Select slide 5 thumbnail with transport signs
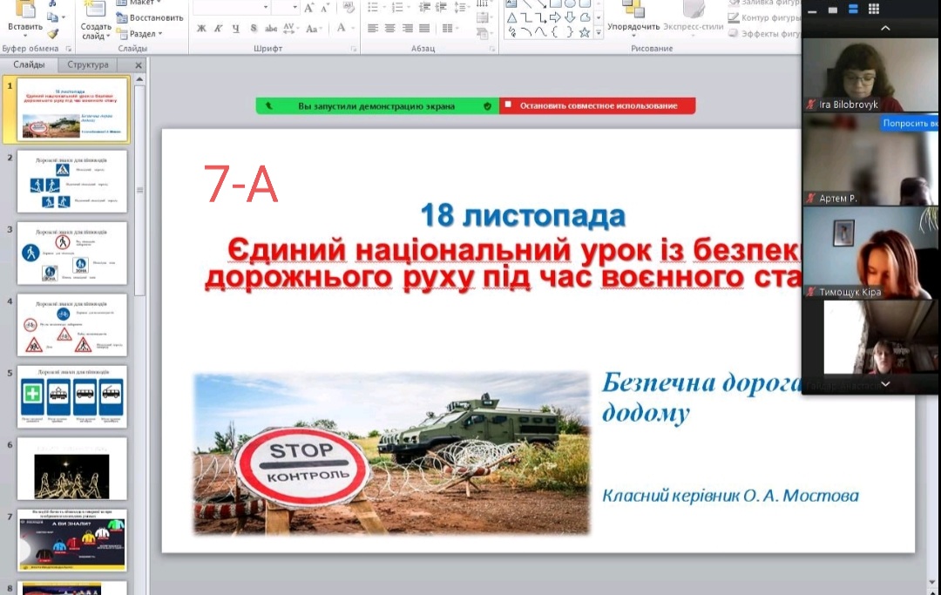941x595 pixels. (72, 396)
